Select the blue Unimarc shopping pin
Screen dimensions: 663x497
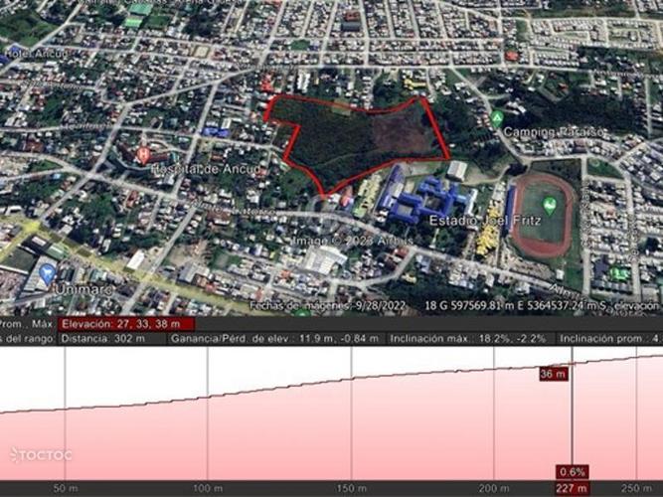[48, 271]
